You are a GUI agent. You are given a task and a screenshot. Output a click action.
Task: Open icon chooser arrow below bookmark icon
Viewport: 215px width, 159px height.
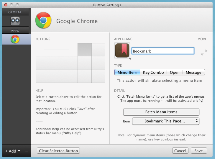pos(130,59)
